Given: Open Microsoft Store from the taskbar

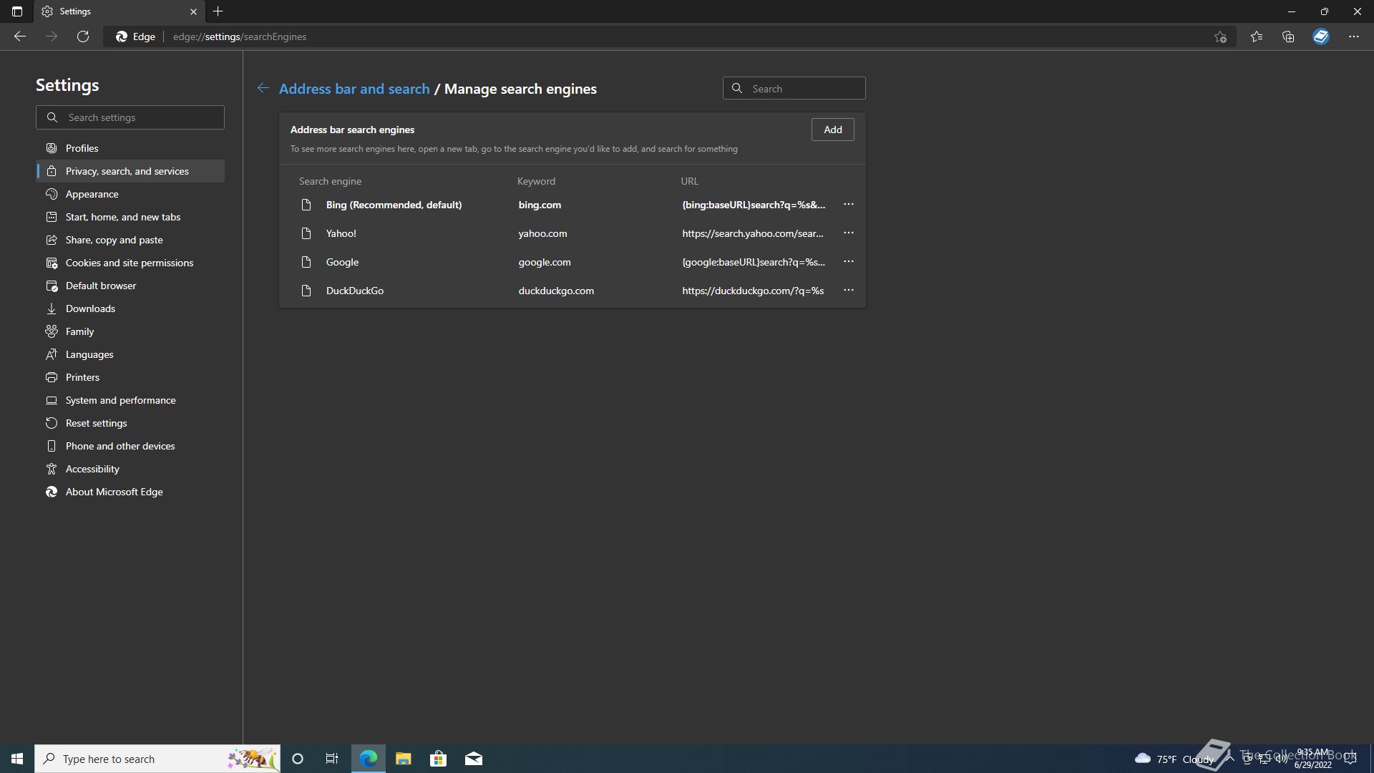Looking at the screenshot, I should point(439,759).
